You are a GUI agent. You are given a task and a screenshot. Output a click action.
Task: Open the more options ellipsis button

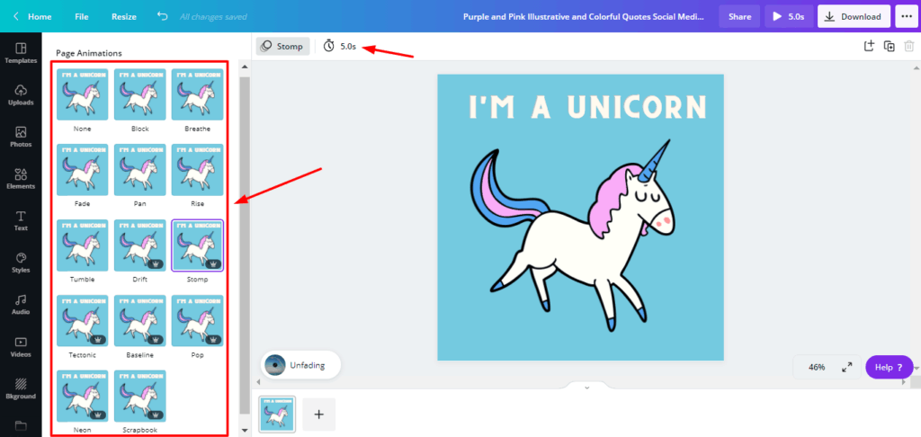[906, 16]
